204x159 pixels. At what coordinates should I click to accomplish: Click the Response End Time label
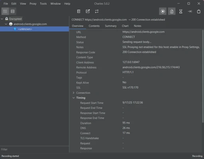tap(92, 118)
